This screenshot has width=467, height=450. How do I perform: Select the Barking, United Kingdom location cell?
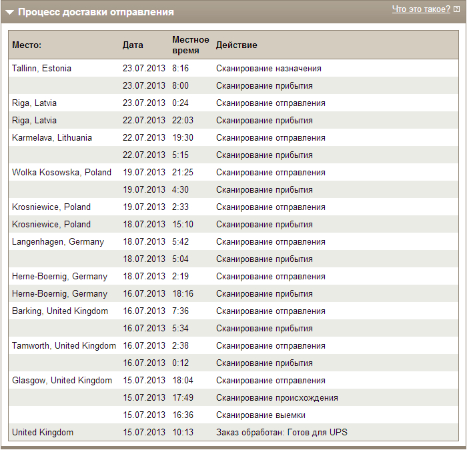(x=60, y=311)
